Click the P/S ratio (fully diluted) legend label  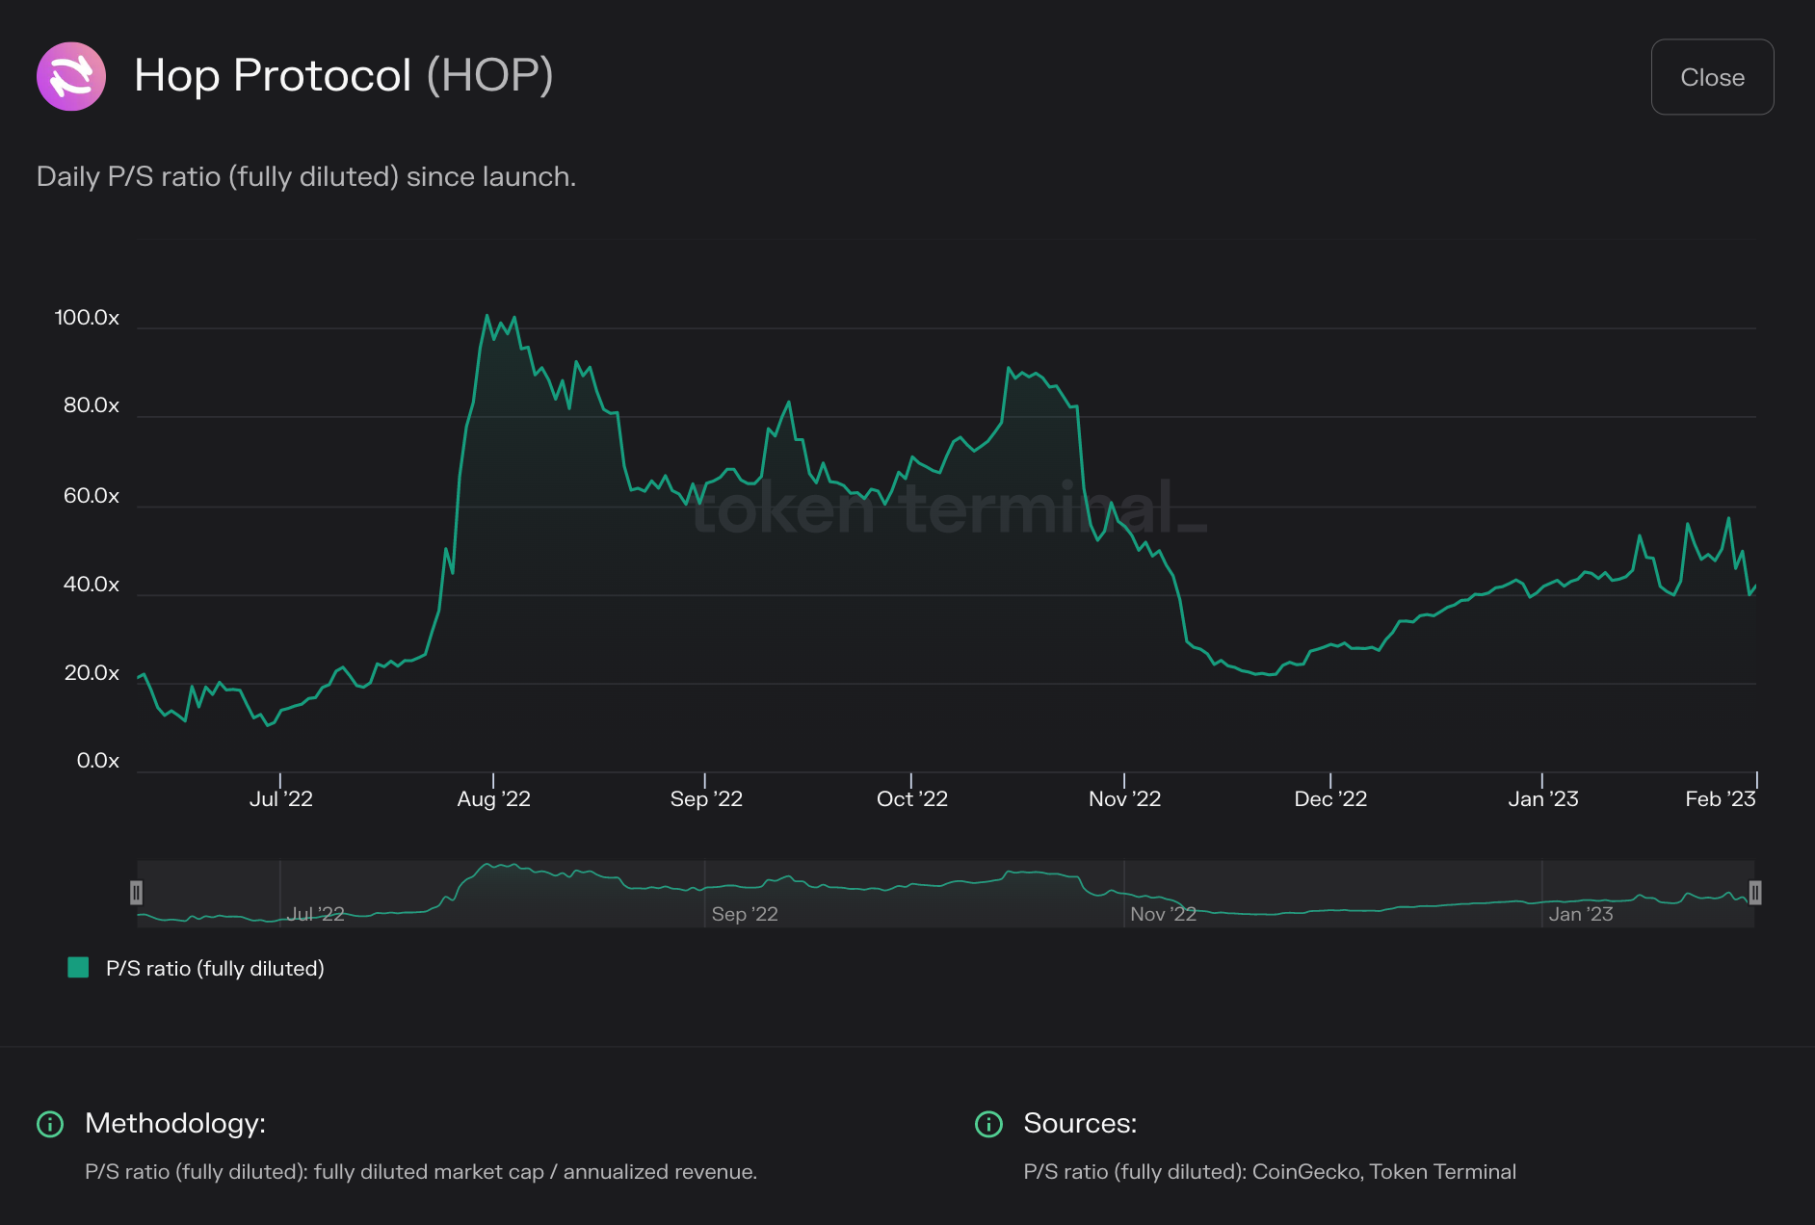[215, 968]
